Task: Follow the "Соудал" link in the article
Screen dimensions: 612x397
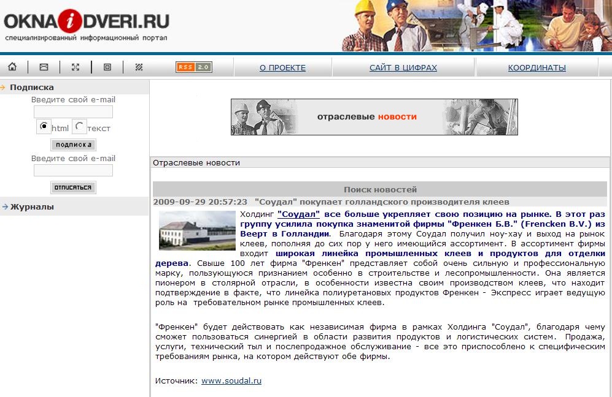Action: [298, 214]
